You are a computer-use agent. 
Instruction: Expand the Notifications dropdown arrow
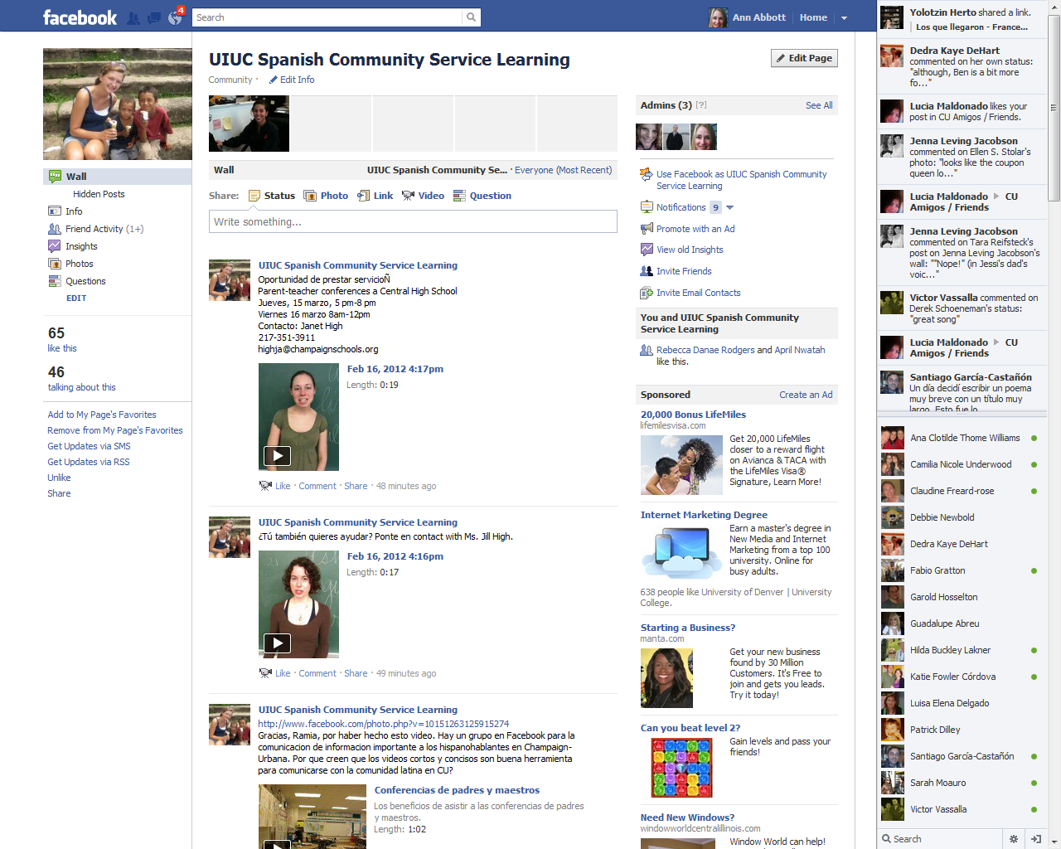(x=729, y=207)
